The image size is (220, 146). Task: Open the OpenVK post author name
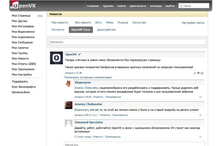coord(71,54)
